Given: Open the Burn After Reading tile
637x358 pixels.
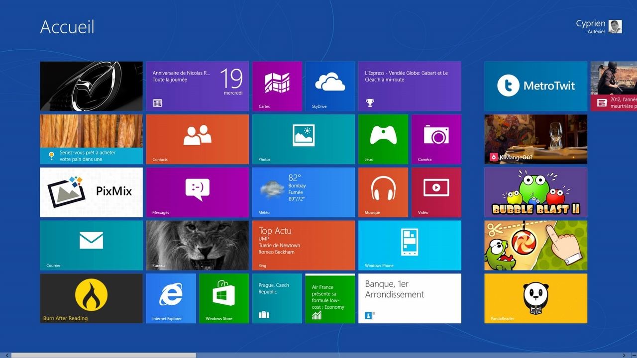Looking at the screenshot, I should [91, 298].
